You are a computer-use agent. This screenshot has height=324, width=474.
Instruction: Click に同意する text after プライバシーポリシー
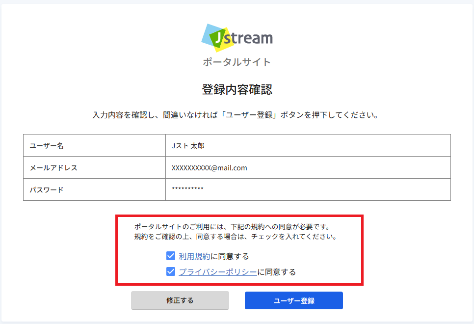(x=277, y=272)
